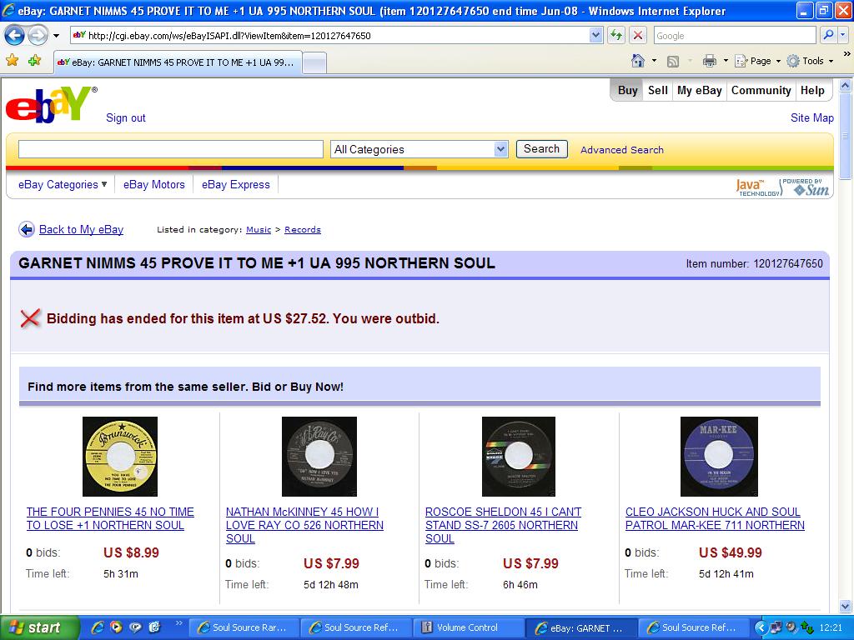Show more command bar items via chevron
The height and width of the screenshot is (640, 854).
(x=846, y=54)
